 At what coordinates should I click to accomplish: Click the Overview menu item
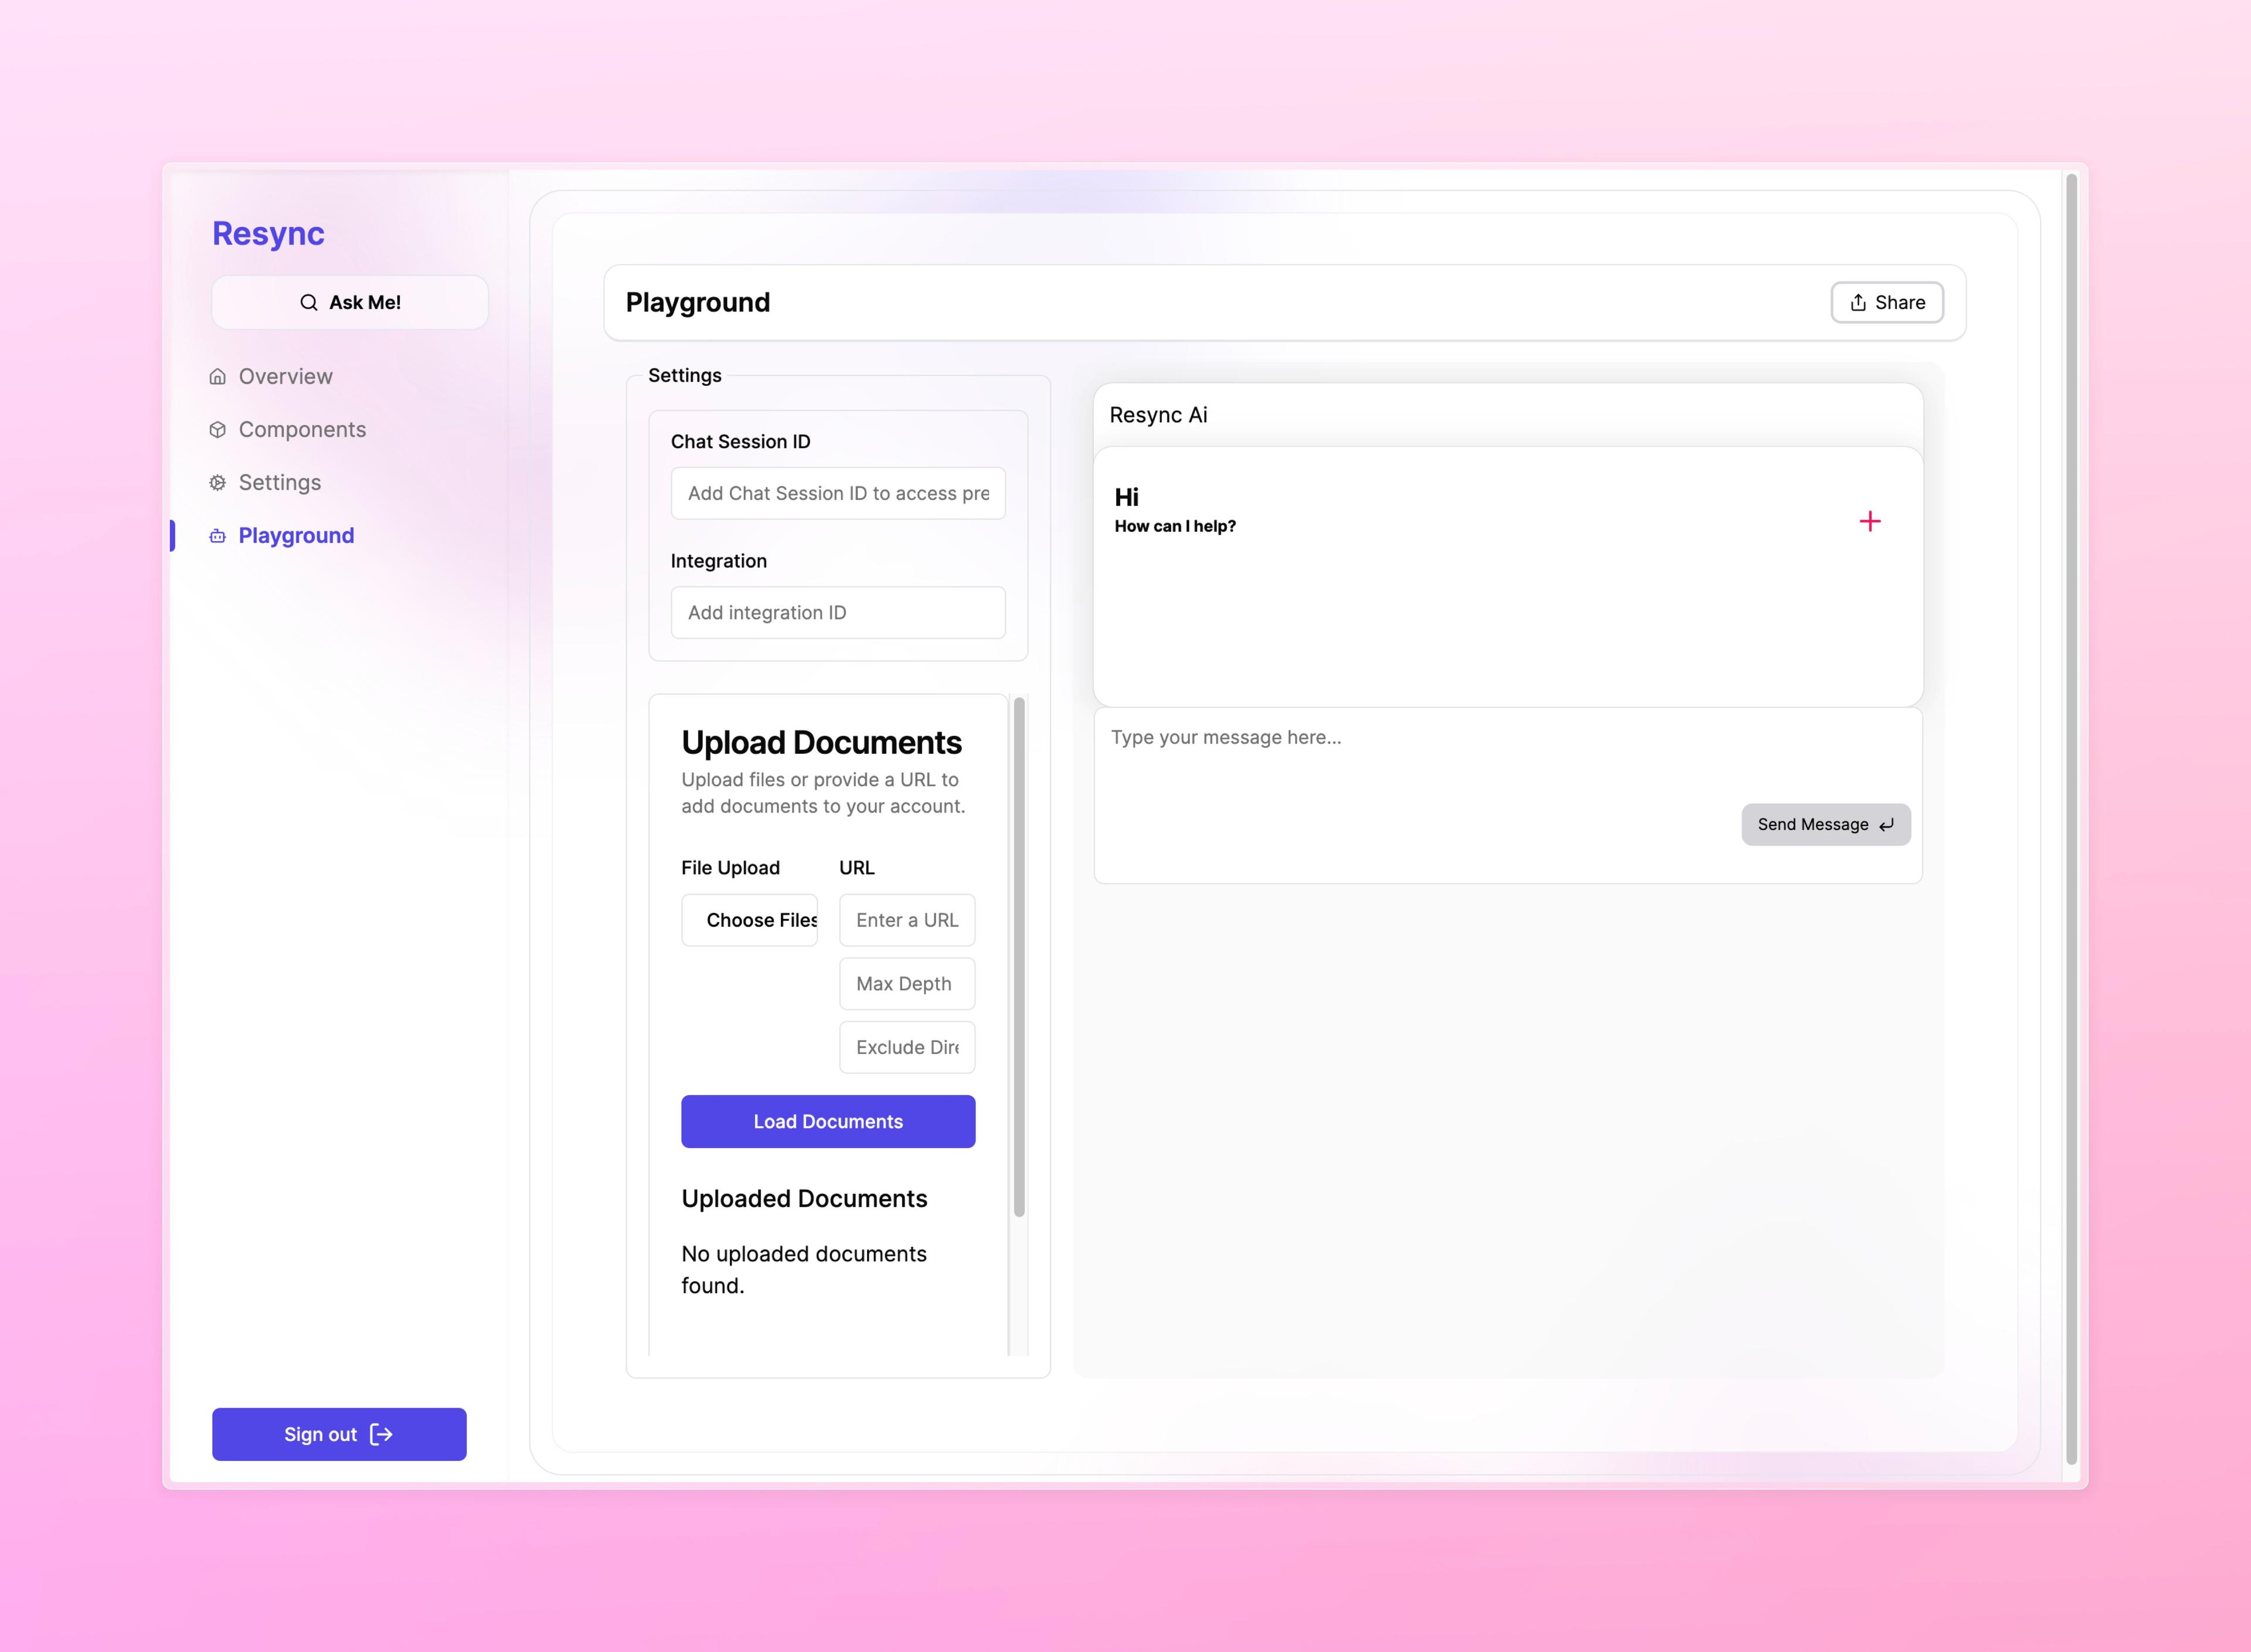click(285, 374)
